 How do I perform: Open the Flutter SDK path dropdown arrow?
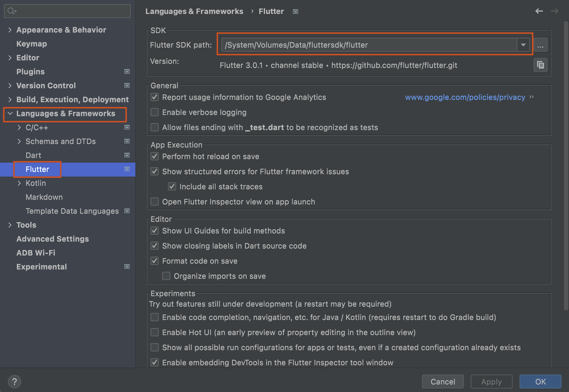click(x=523, y=45)
